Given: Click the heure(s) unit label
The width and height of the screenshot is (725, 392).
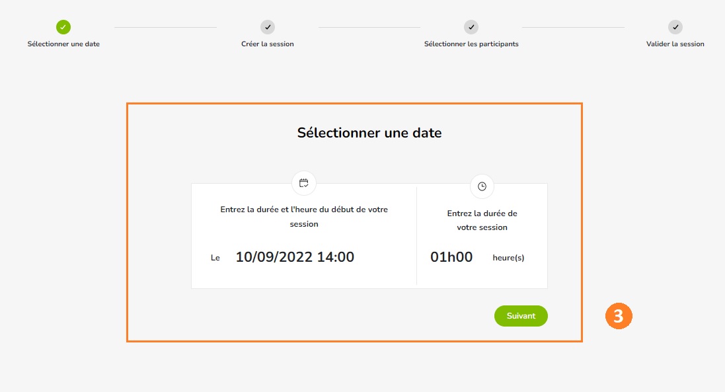Looking at the screenshot, I should [x=508, y=258].
